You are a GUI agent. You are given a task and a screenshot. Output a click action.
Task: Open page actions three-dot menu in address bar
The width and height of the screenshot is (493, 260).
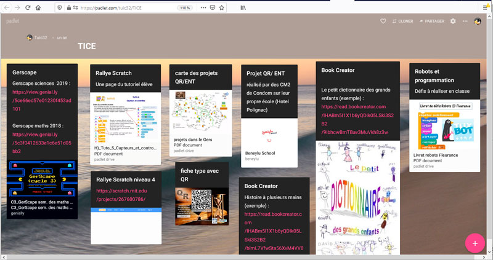coord(203,7)
